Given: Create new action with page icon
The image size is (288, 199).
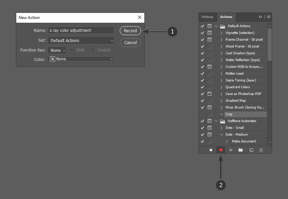Looking at the screenshot, I should 251,150.
